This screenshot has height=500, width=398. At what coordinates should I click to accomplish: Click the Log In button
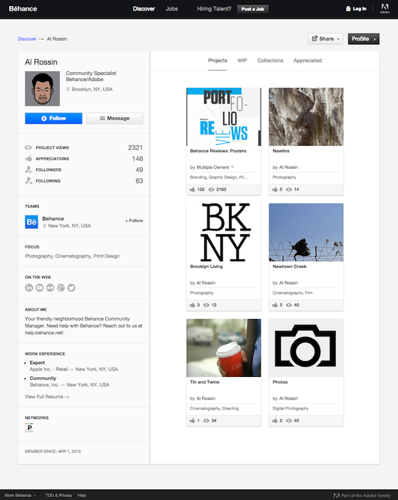tap(356, 8)
